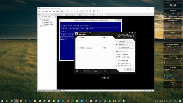Screen dimensions: 183x103
Task: Click the left bottom tab label in EasyDrv7
Action: [86, 71]
